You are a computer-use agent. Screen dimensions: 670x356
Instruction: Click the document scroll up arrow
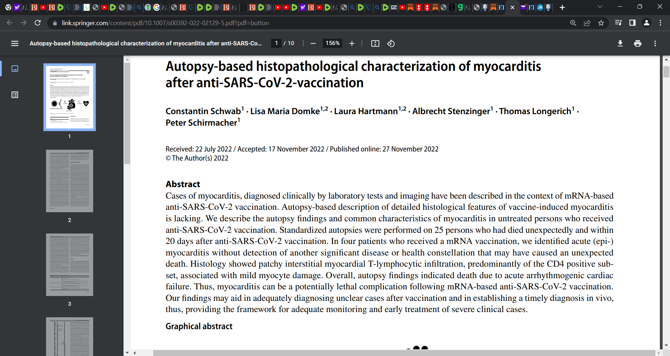click(666, 59)
